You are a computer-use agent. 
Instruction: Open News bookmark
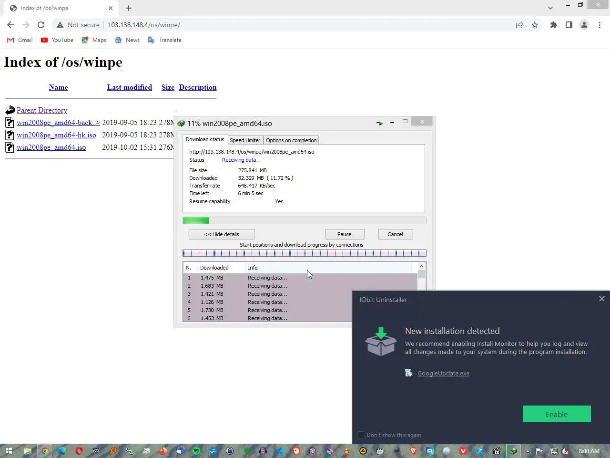click(x=127, y=40)
